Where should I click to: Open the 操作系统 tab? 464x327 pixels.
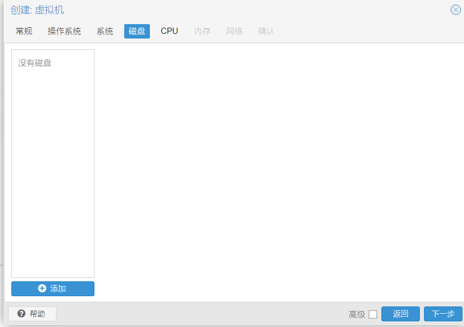click(64, 31)
